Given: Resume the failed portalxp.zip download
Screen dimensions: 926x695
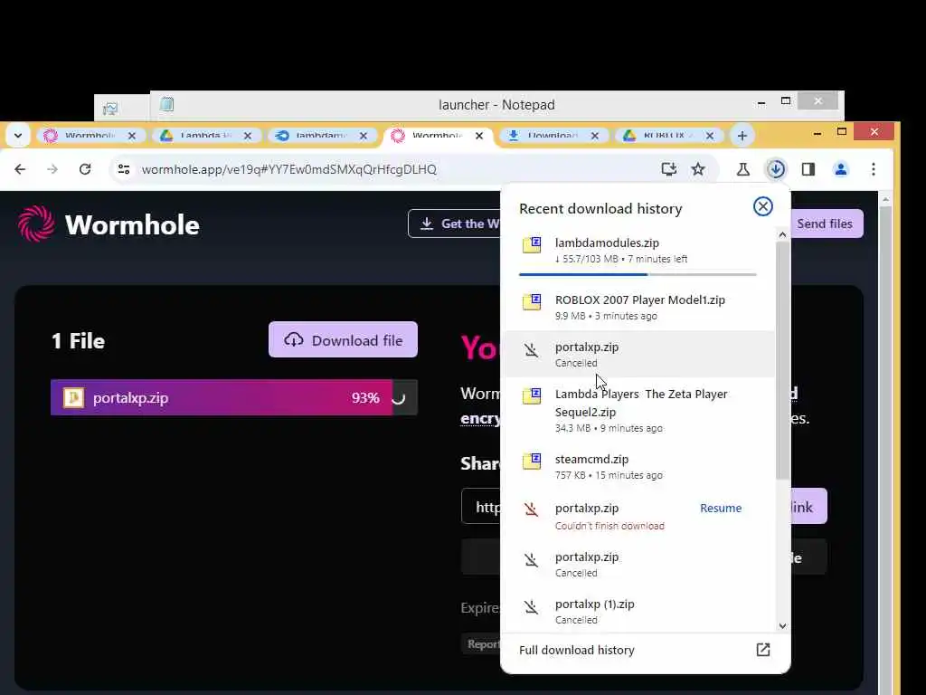Looking at the screenshot, I should [721, 508].
